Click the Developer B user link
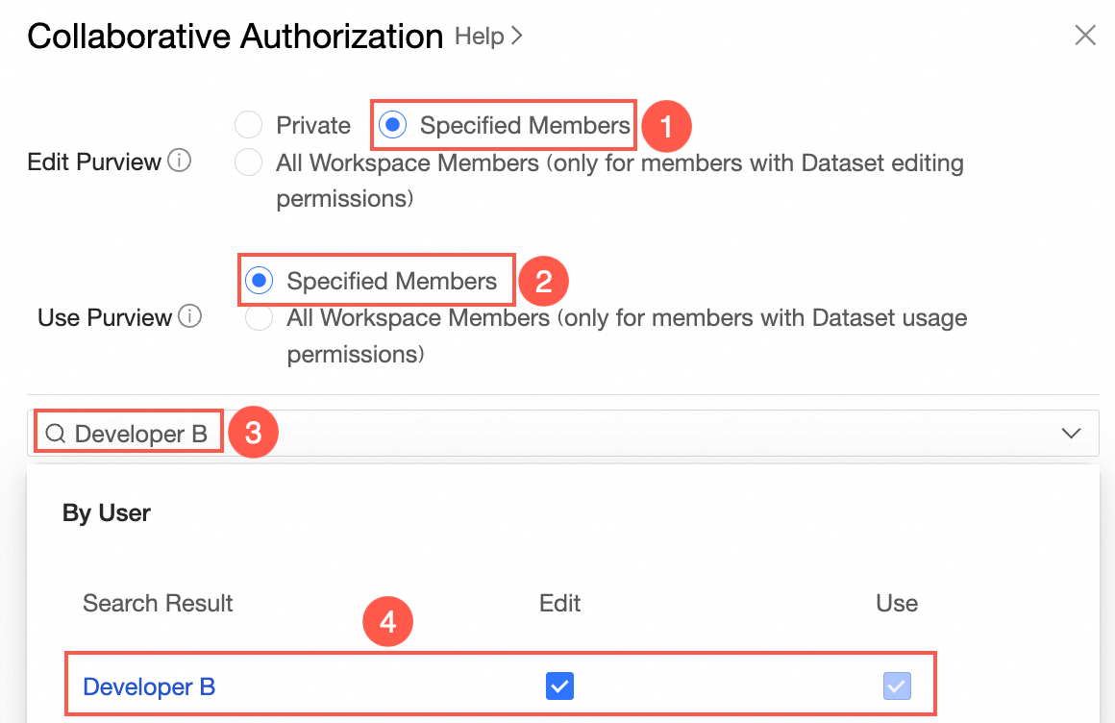This screenshot has width=1115, height=723. pos(149,686)
